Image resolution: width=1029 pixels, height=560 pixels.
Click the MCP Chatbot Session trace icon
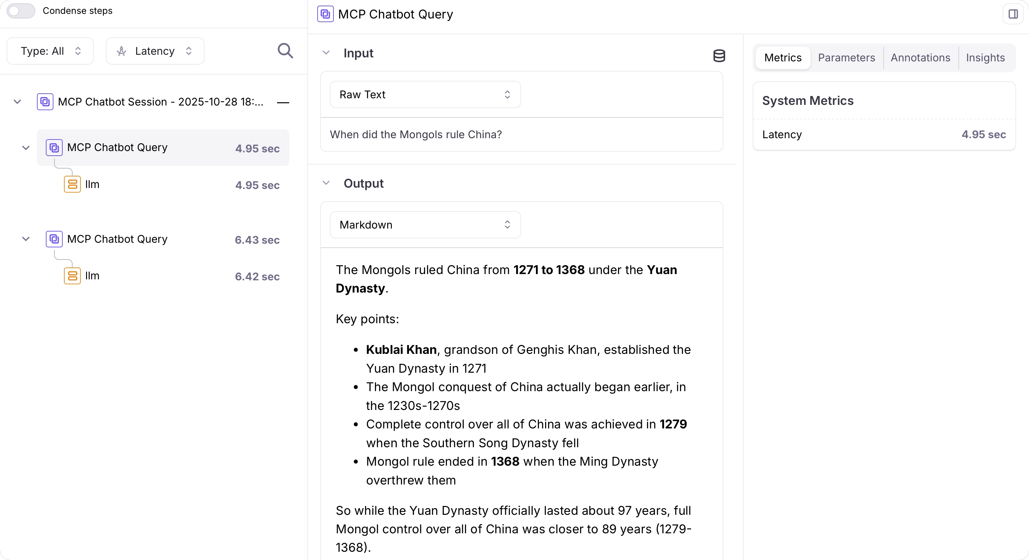45,102
